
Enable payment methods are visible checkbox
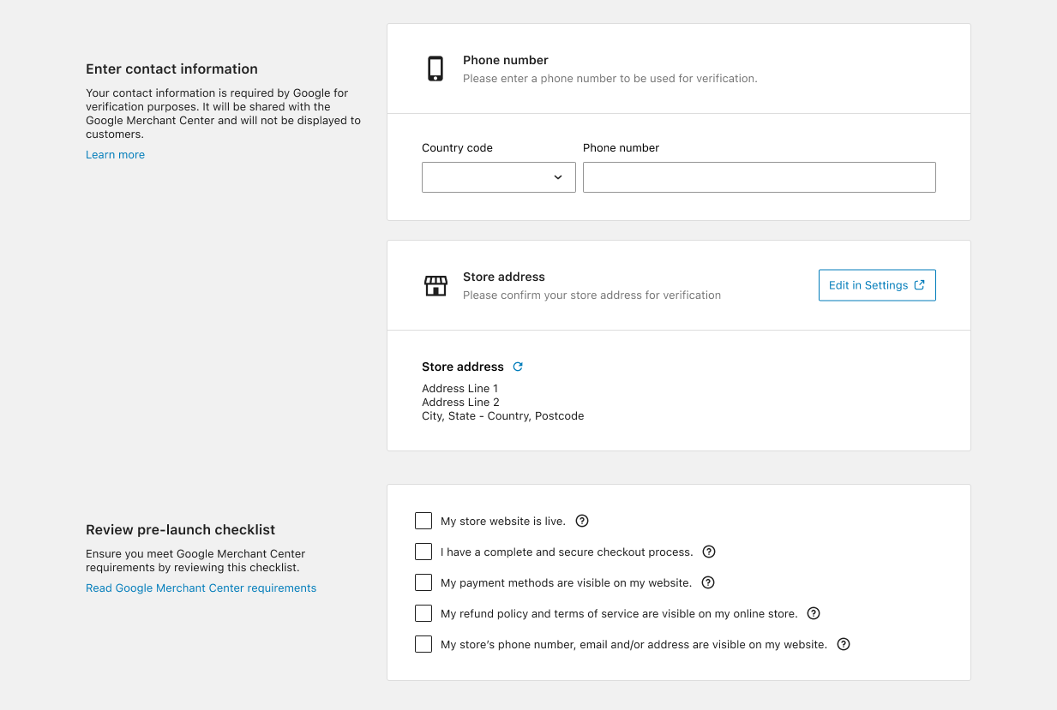[423, 582]
